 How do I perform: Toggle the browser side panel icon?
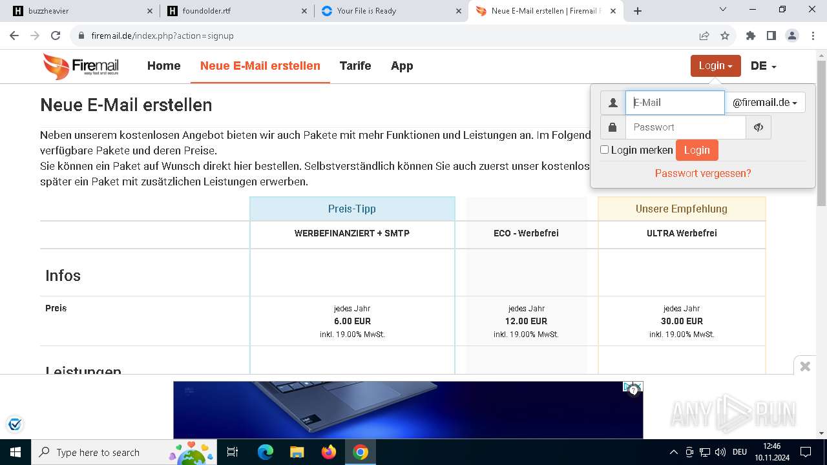(x=771, y=36)
